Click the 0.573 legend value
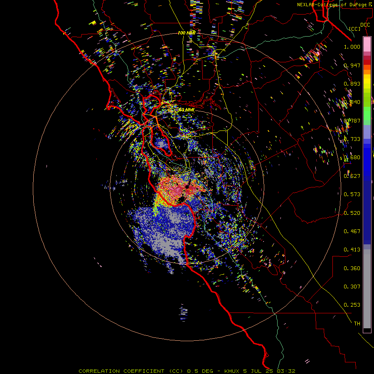Screen dimensions: 374x374 tap(352, 194)
